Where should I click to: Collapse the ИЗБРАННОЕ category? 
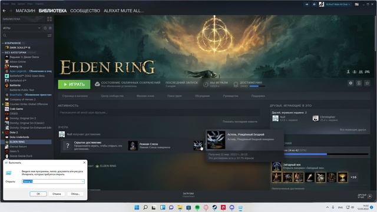click(x=3, y=43)
